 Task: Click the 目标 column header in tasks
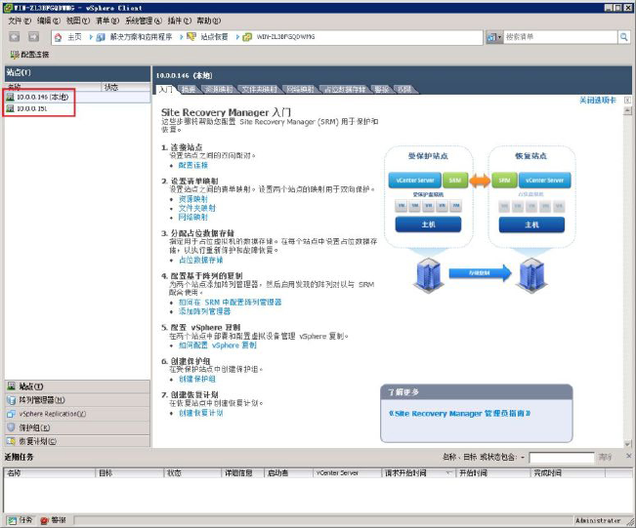click(x=130, y=473)
